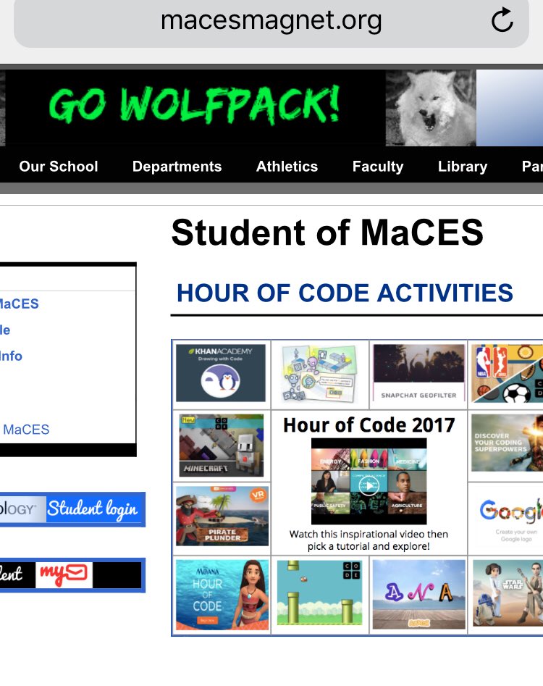543x686 pixels.
Task: Open the Google logo coding tile
Action: [x=510, y=519]
